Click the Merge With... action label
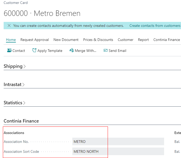 (85, 51)
